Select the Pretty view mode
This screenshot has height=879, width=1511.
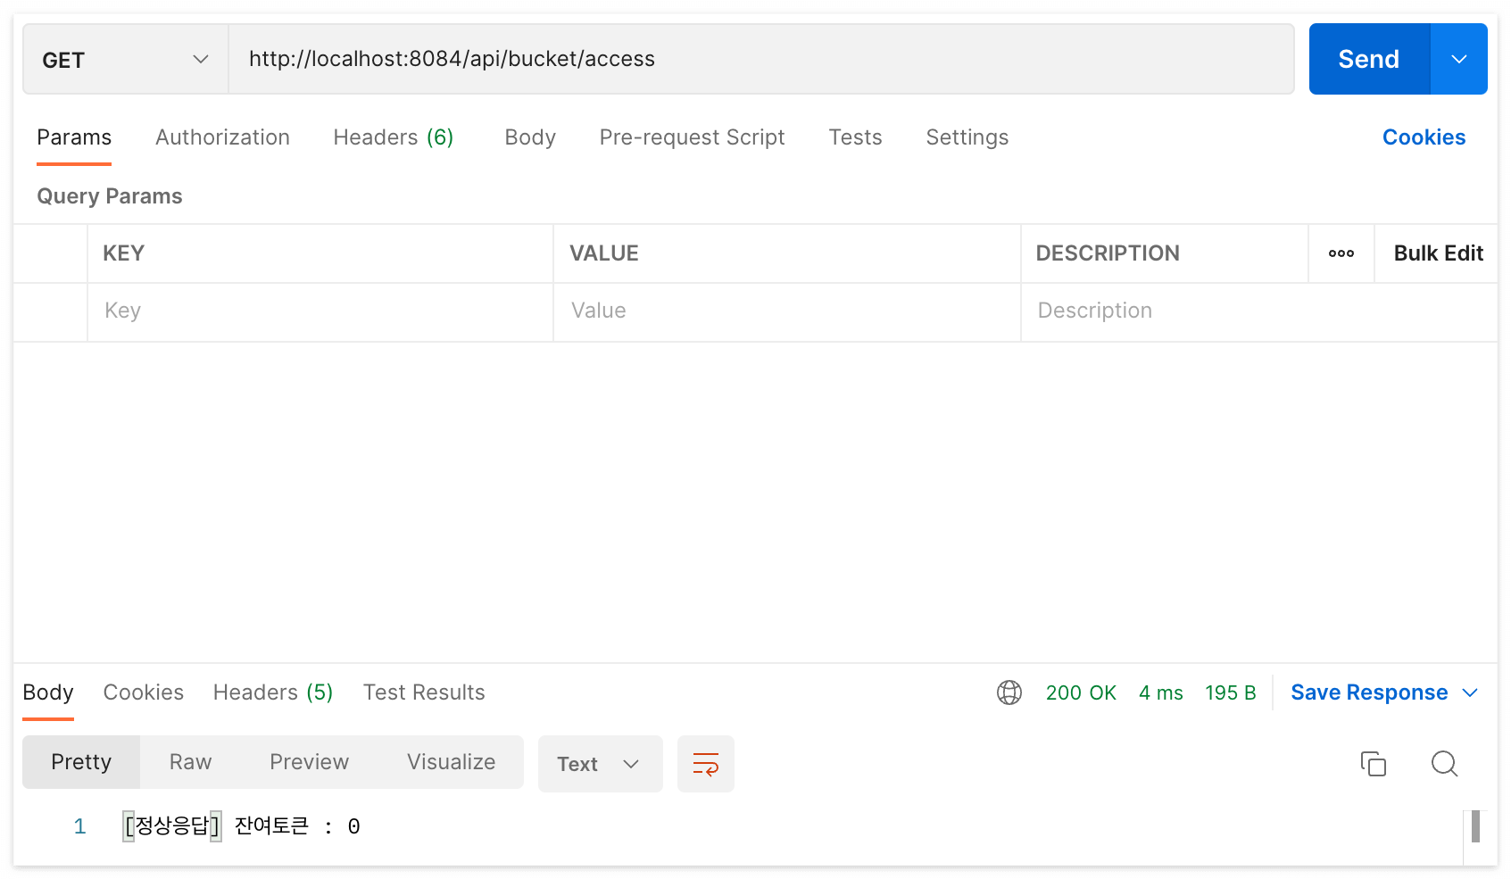click(81, 762)
